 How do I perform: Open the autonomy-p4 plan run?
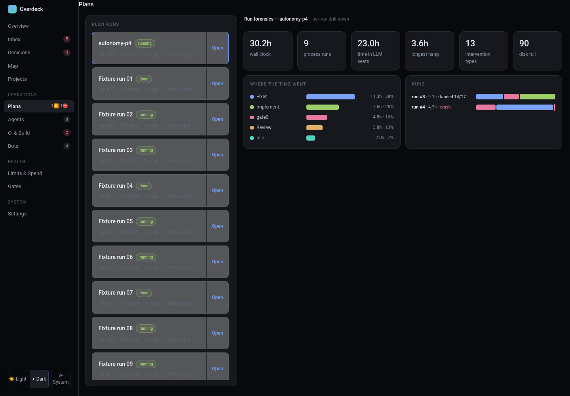[217, 48]
